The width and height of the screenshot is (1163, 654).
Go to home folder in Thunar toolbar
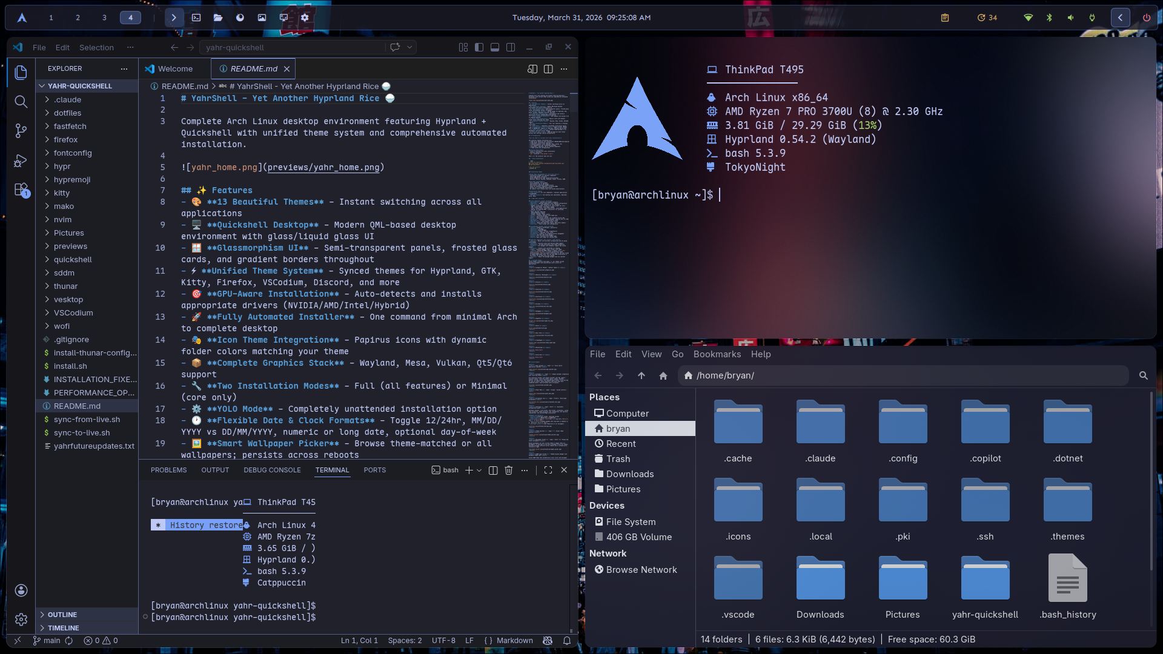click(x=663, y=375)
